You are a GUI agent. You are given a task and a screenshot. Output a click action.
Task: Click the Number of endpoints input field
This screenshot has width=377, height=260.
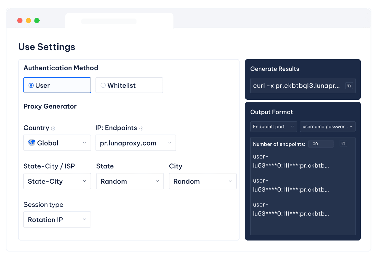[321, 144]
